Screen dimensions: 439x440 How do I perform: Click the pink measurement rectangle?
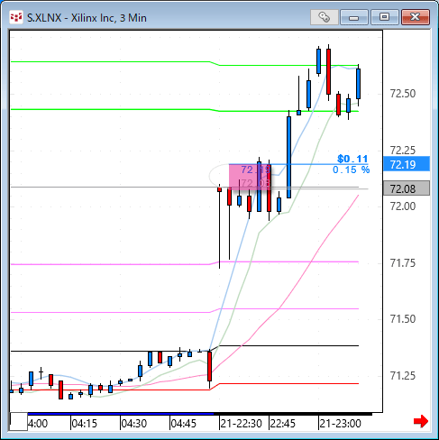[x=250, y=177]
